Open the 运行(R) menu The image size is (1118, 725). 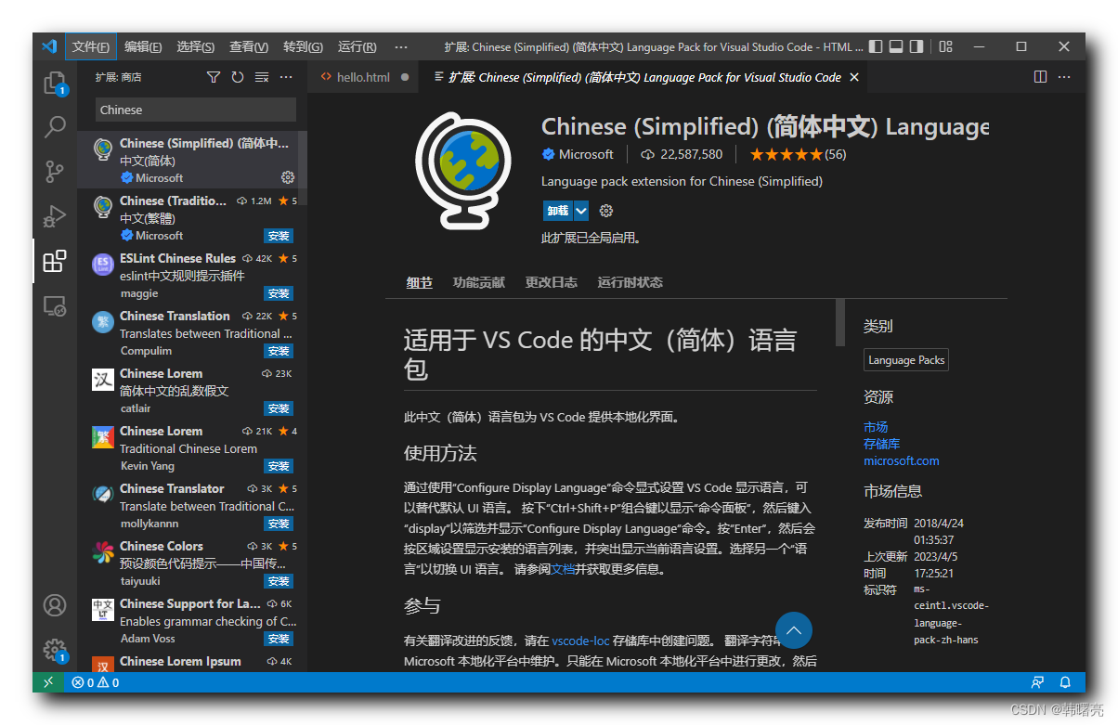[357, 46]
